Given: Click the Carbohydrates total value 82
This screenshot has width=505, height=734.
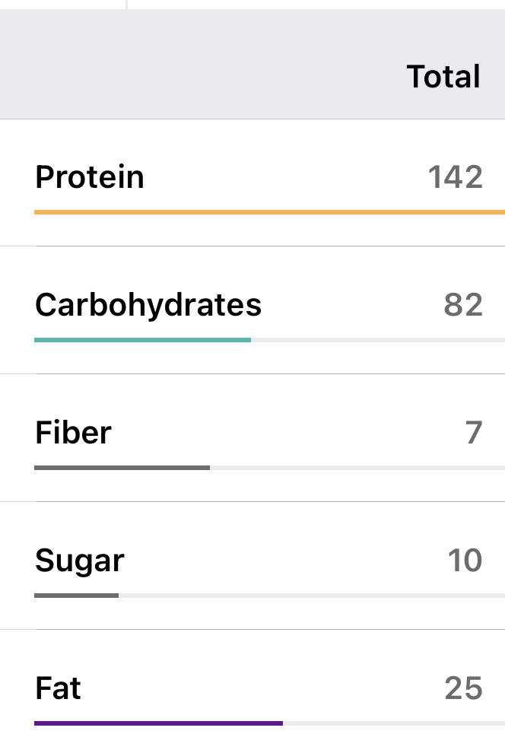Looking at the screenshot, I should pyautogui.click(x=463, y=305).
